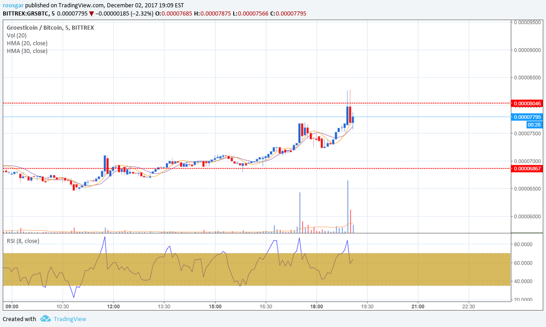The width and height of the screenshot is (546, 327).
Task: Click the 0.00006867 red price label
Action: pyautogui.click(x=527, y=169)
